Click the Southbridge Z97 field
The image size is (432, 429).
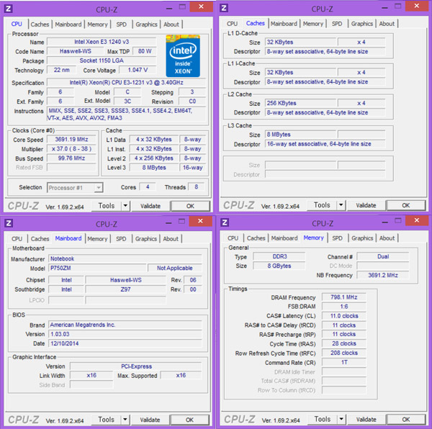pos(125,289)
